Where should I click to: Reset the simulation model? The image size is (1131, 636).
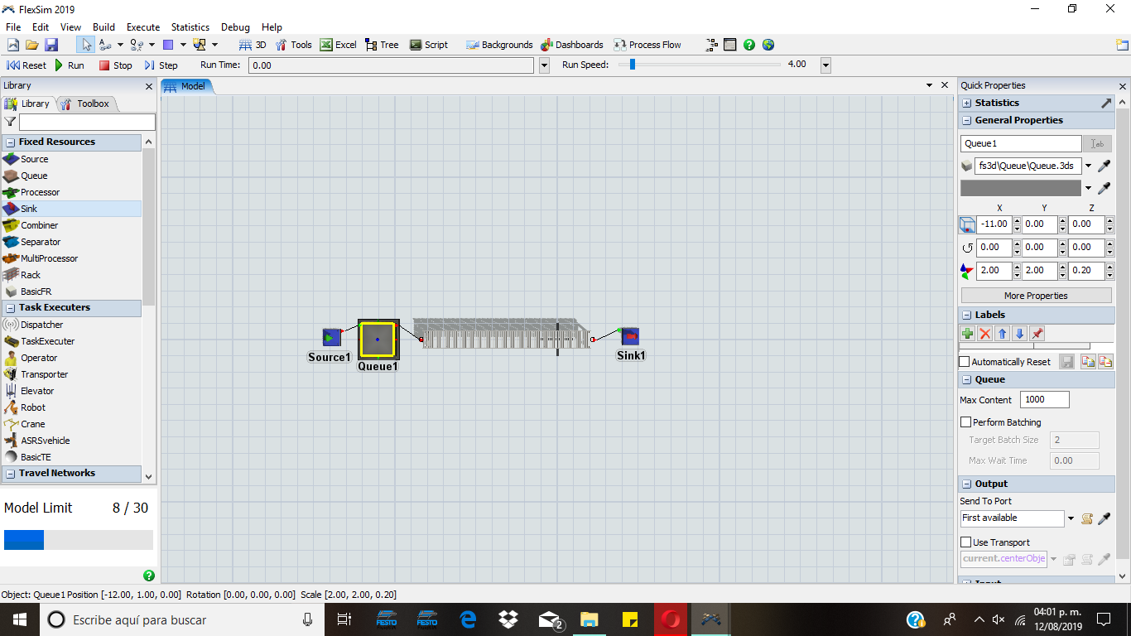26,65
